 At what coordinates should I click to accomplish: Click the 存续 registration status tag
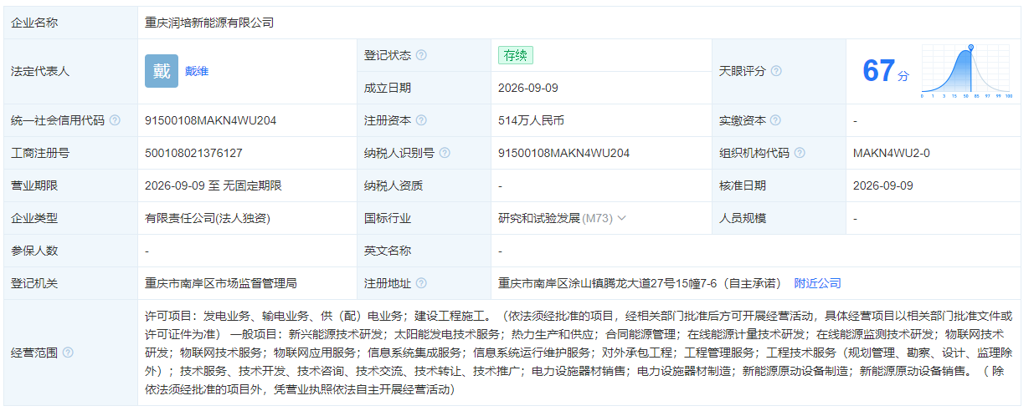(x=515, y=55)
